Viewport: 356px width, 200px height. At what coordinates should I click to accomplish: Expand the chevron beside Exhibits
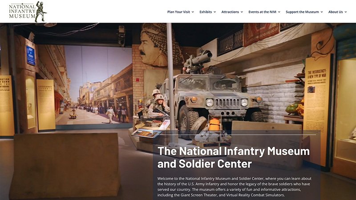pyautogui.click(x=214, y=12)
